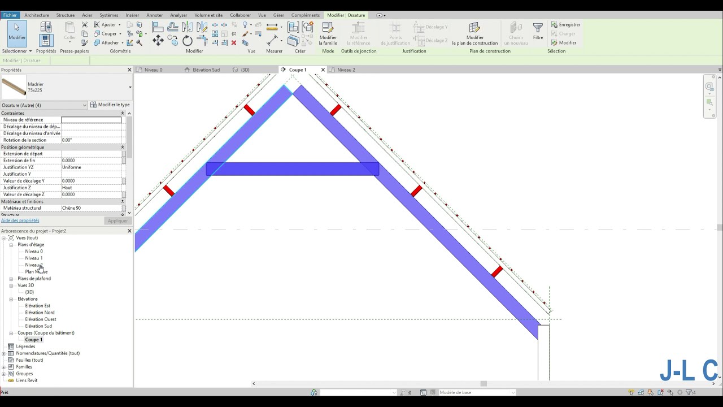Switch to the Structure ribbon tab

coord(66,15)
